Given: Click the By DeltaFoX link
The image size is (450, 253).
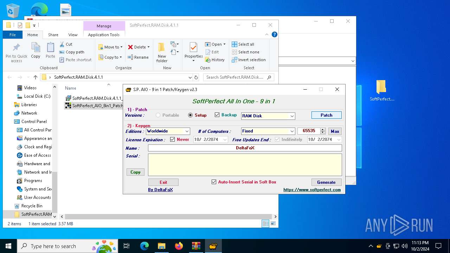Looking at the screenshot, I should pos(160,190).
